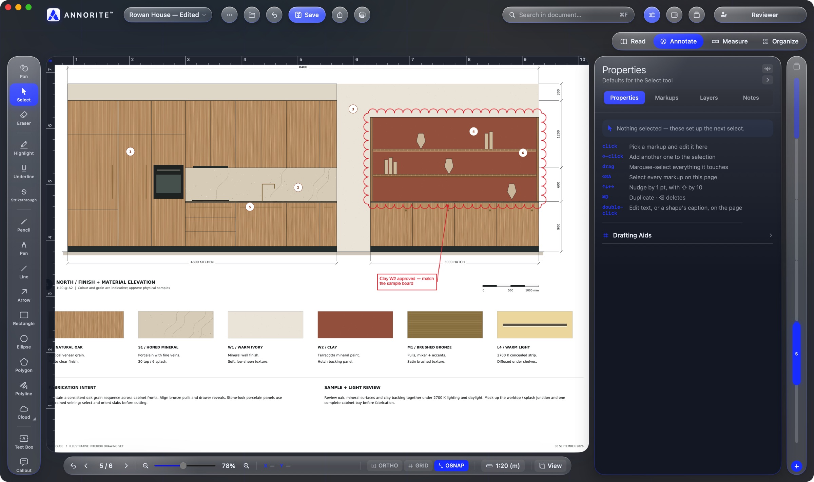Select the Pencil tool
The height and width of the screenshot is (482, 814).
pos(24,224)
